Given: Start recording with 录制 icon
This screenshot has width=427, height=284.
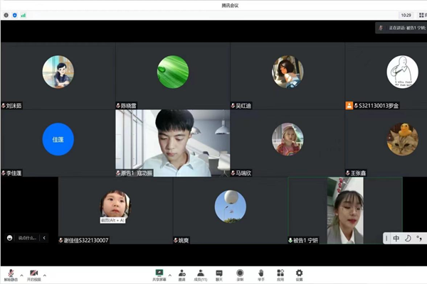Looking at the screenshot, I should pos(240,274).
